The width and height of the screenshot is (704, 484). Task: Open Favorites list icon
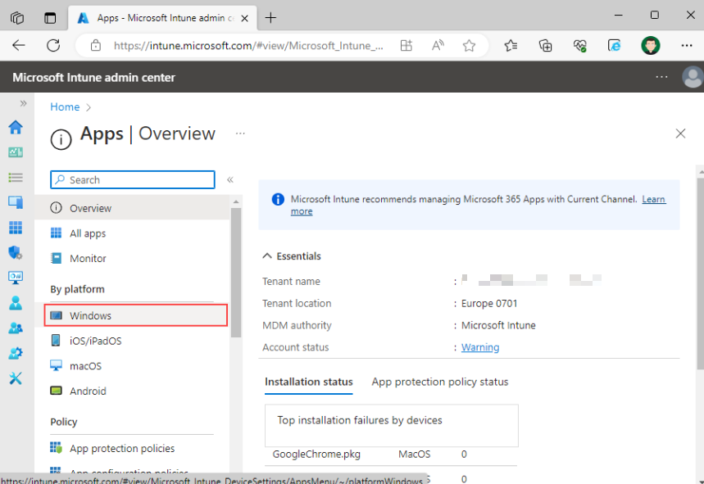[511, 45]
